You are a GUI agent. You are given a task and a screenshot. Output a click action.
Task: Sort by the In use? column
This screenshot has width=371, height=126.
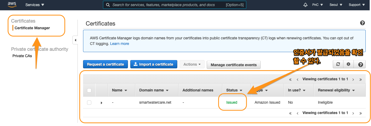[x=297, y=90]
